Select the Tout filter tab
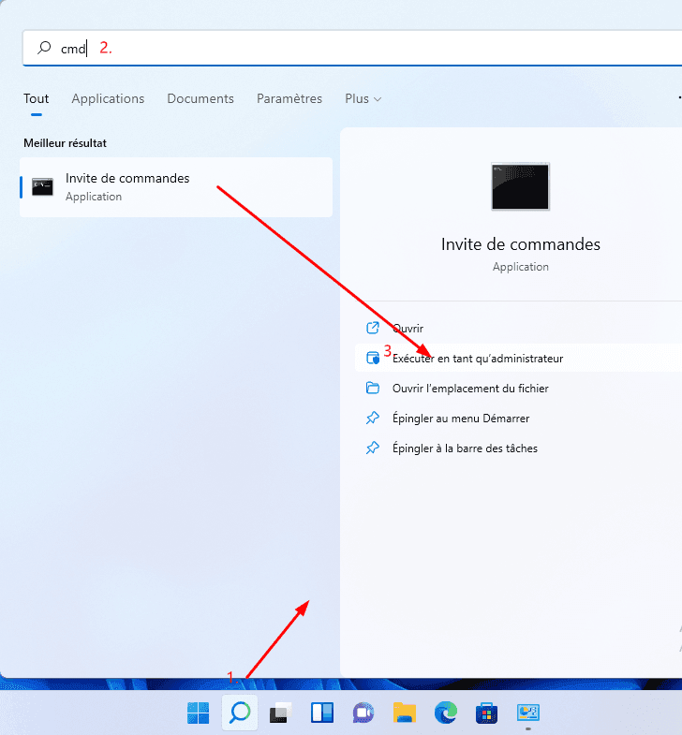The width and height of the screenshot is (682, 735). [37, 99]
